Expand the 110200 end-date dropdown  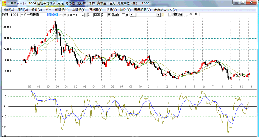(83, 15)
